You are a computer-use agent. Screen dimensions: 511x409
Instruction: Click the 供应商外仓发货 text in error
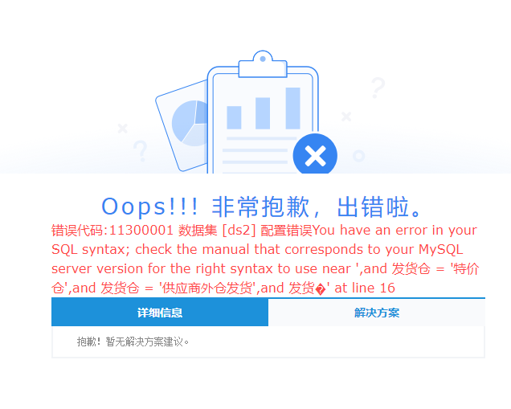pos(207,288)
